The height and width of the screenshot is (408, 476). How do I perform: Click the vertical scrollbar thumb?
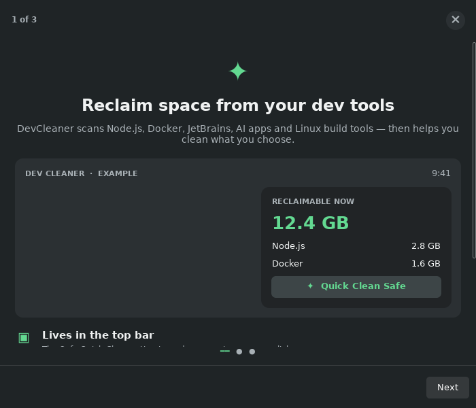474,150
